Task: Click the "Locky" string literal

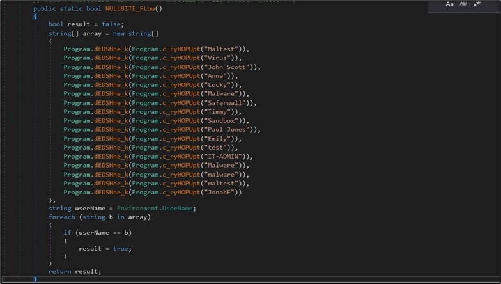Action: (219, 84)
